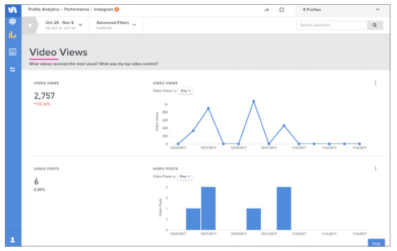
Task: Focus the Search post text field
Action: 332,25
